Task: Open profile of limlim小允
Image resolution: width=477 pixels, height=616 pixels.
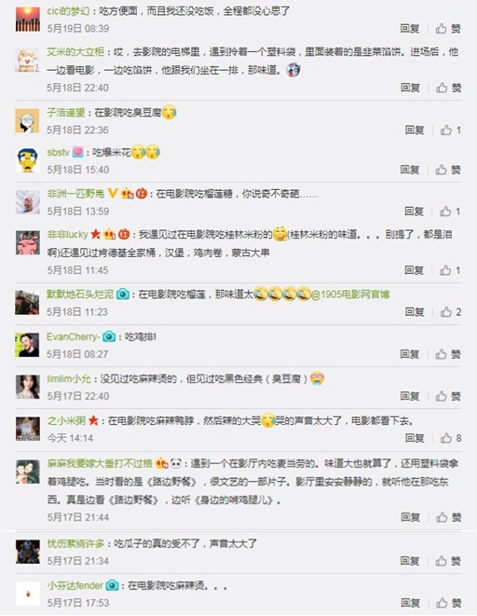Action: click(69, 378)
